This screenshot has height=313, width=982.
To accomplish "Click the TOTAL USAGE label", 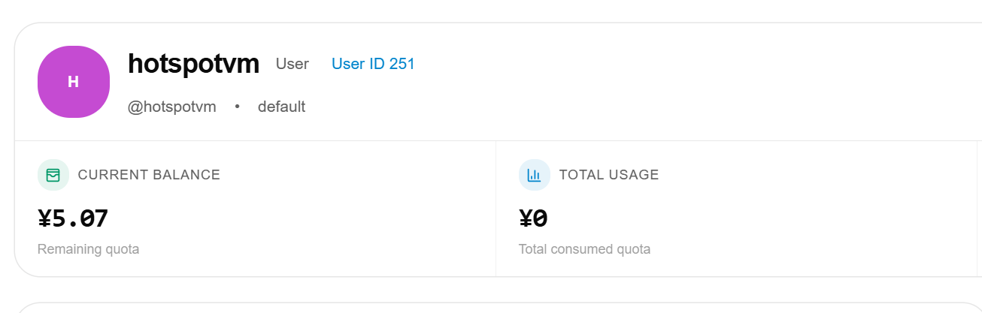I will tap(609, 175).
